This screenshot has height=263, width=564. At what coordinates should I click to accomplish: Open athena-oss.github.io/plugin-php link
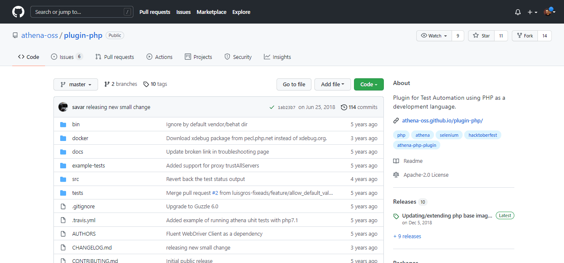click(442, 121)
